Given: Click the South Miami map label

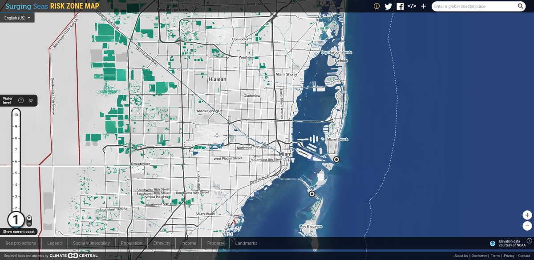Looking at the screenshot, I should [x=205, y=214].
